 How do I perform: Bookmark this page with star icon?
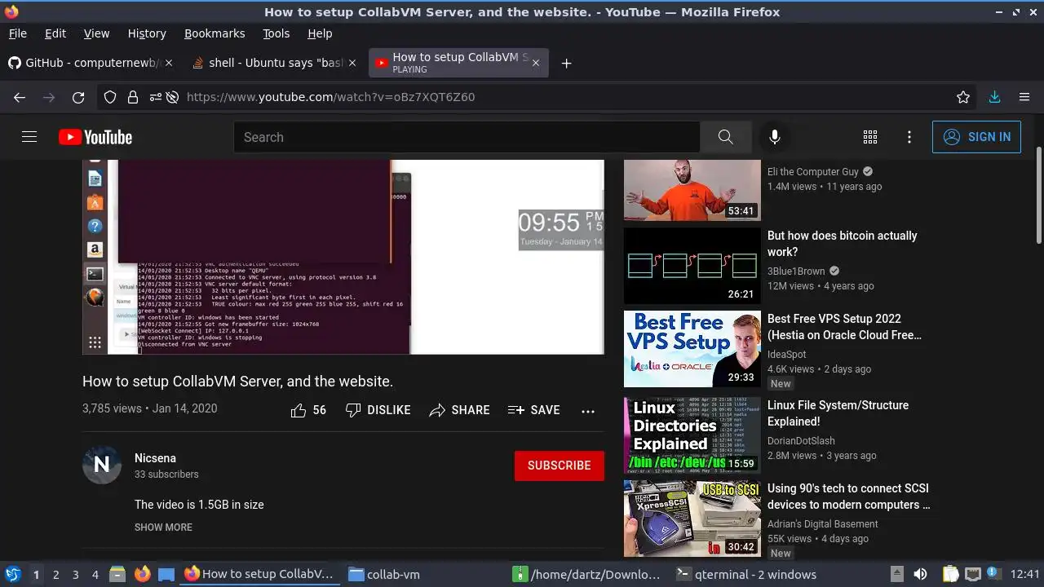coord(963,97)
